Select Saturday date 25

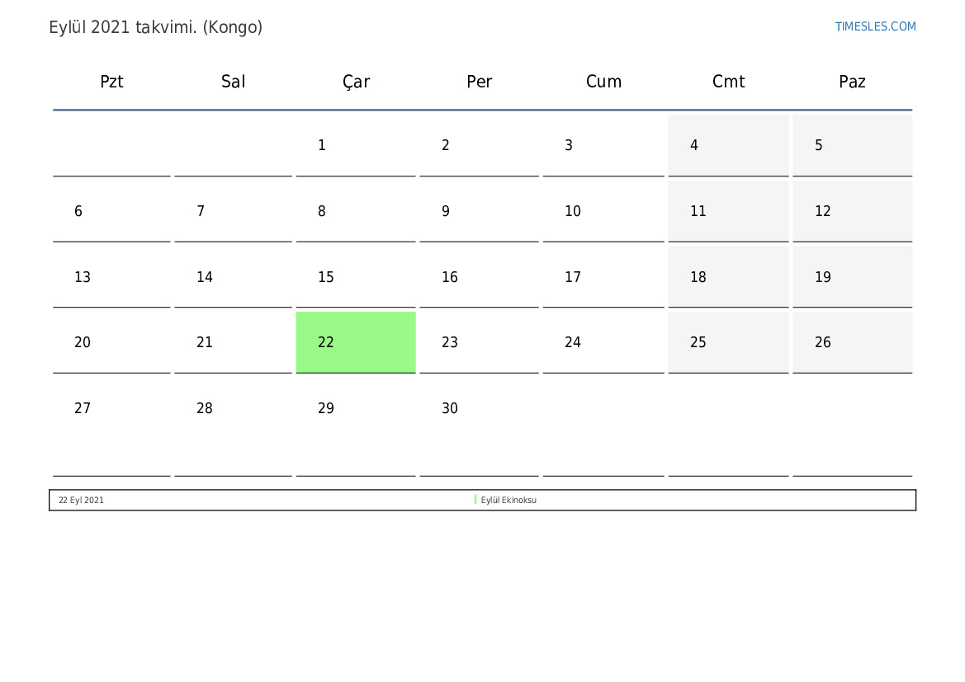point(728,342)
